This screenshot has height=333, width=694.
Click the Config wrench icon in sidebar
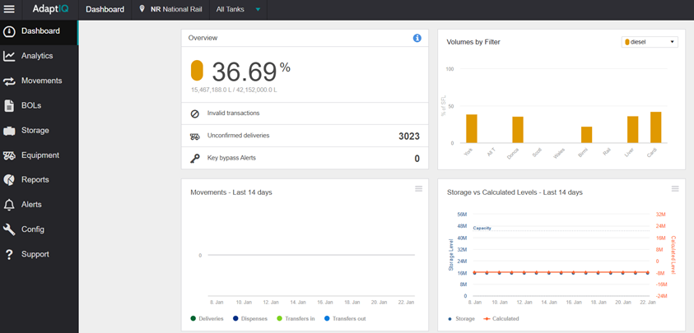coord(9,229)
